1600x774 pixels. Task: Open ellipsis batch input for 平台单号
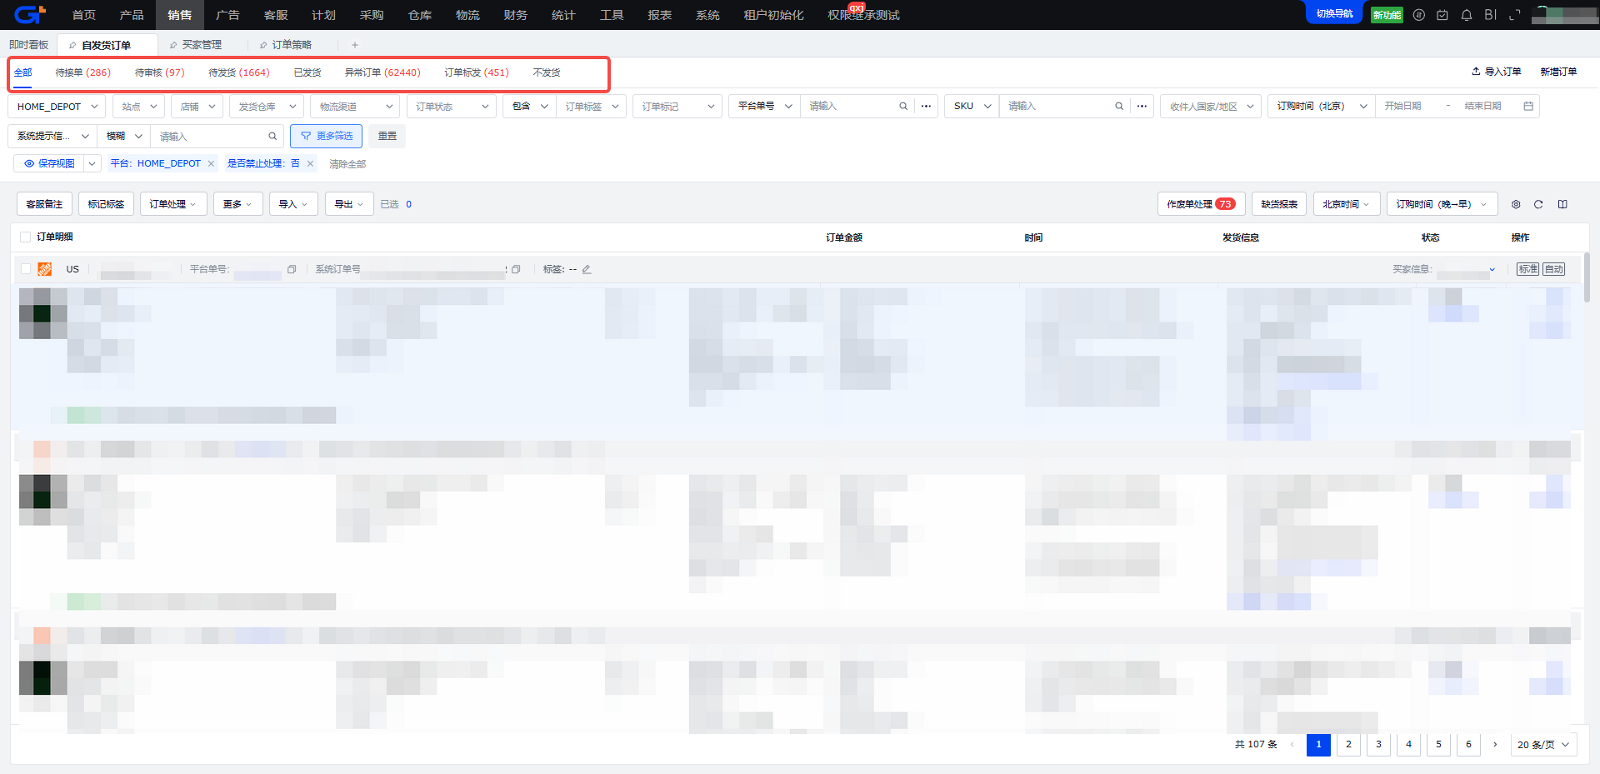coord(926,106)
